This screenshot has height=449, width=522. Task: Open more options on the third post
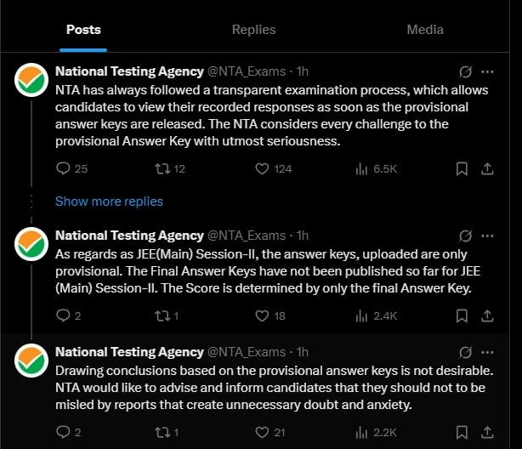tap(488, 351)
